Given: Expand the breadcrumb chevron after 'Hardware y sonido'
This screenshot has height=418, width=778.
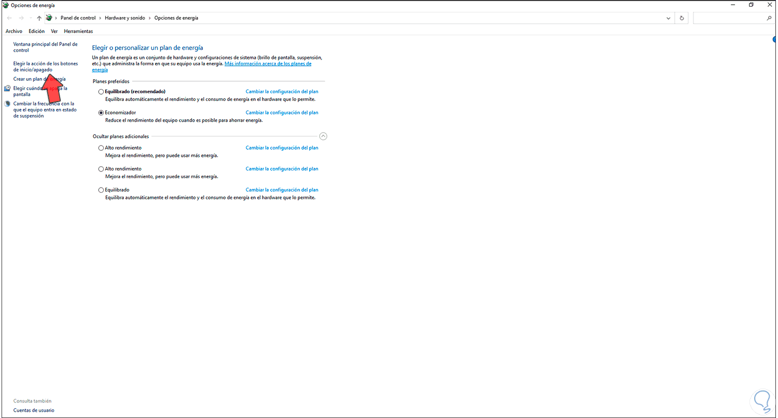Looking at the screenshot, I should tap(149, 18).
